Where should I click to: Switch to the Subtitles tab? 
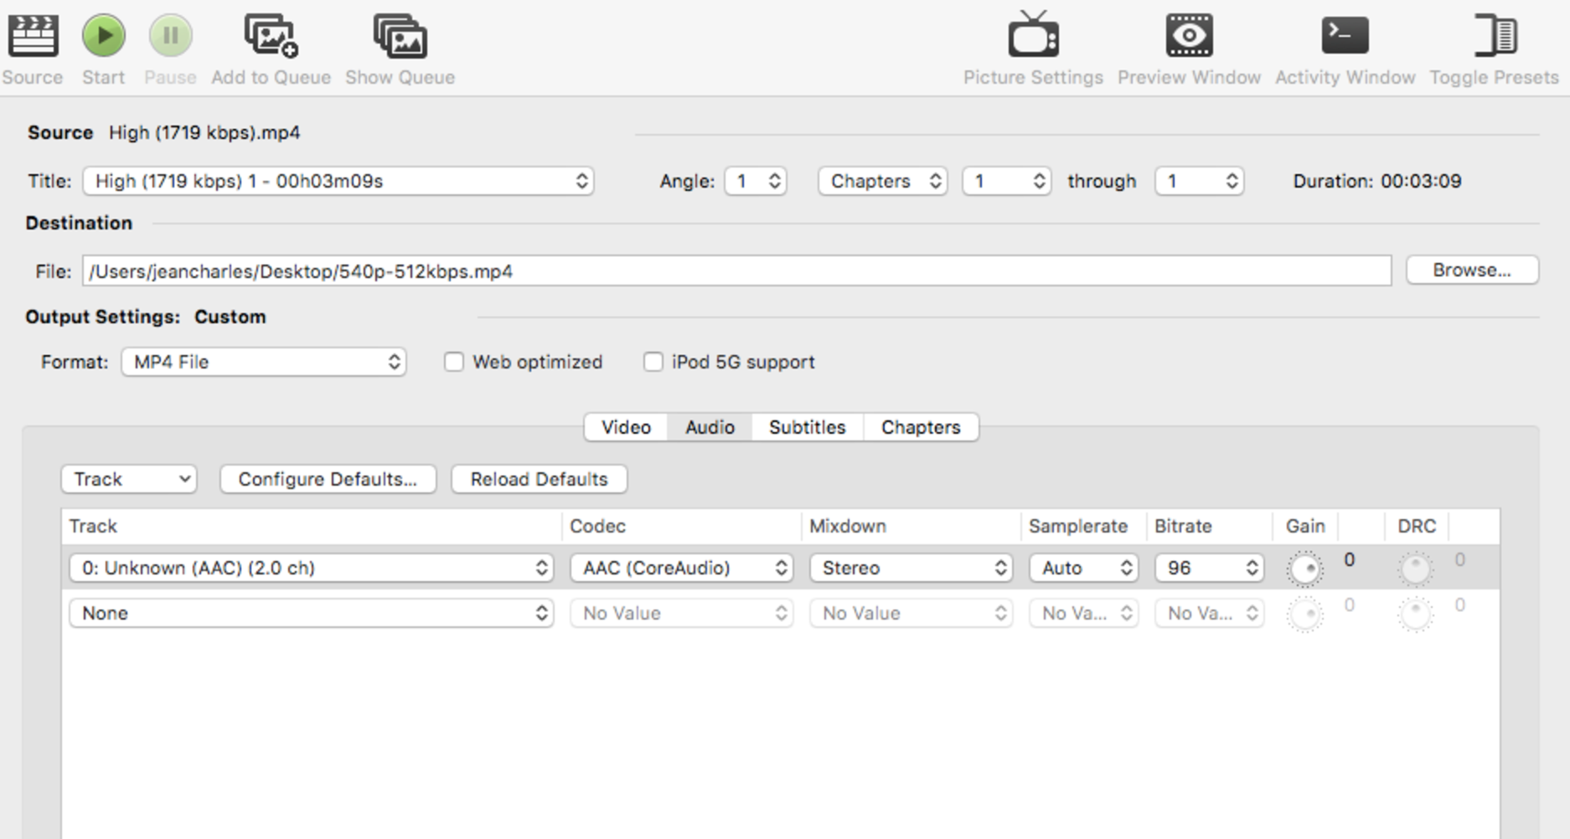807,427
